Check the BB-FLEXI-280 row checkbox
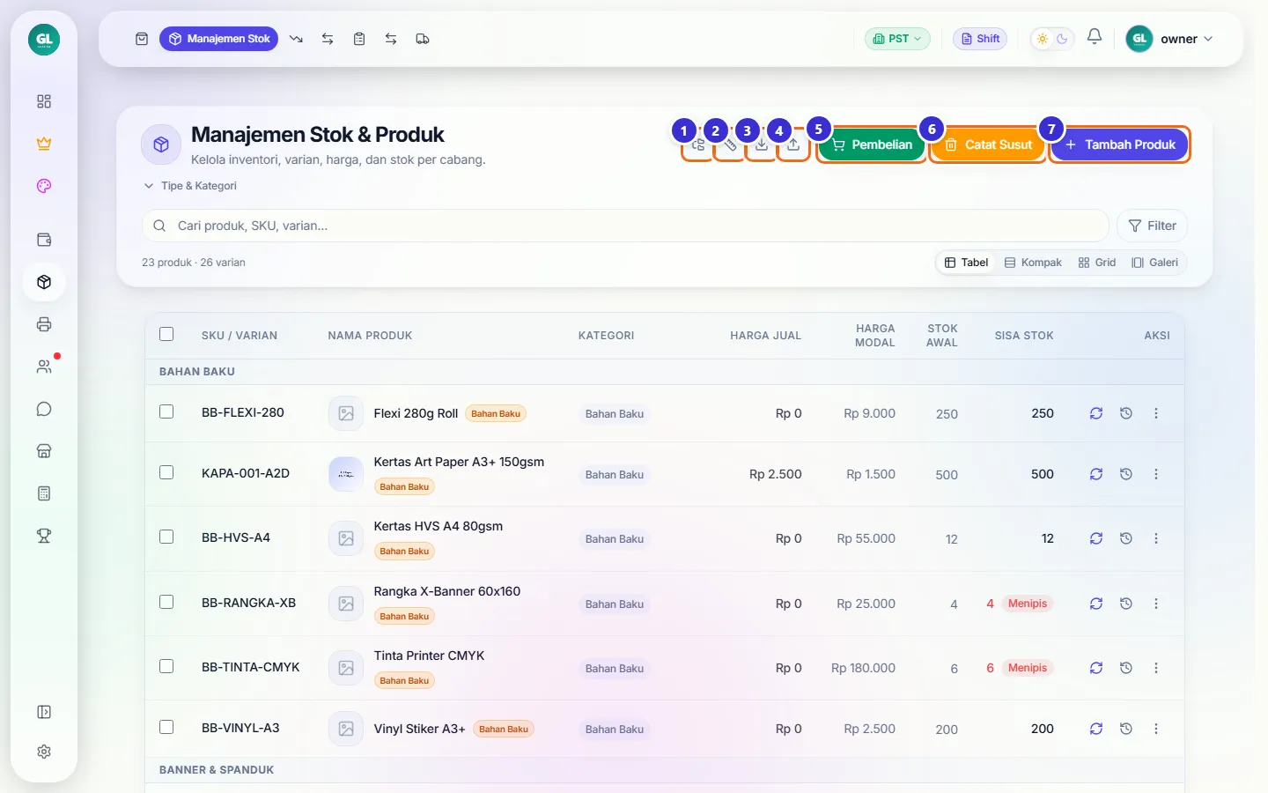The height and width of the screenshot is (793, 1268). point(166,411)
